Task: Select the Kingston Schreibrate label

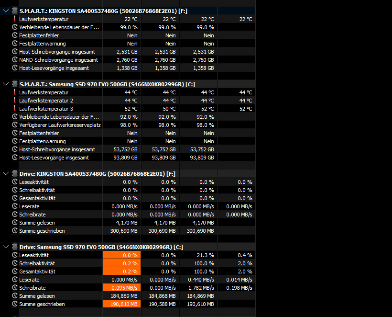Action: click(32, 215)
